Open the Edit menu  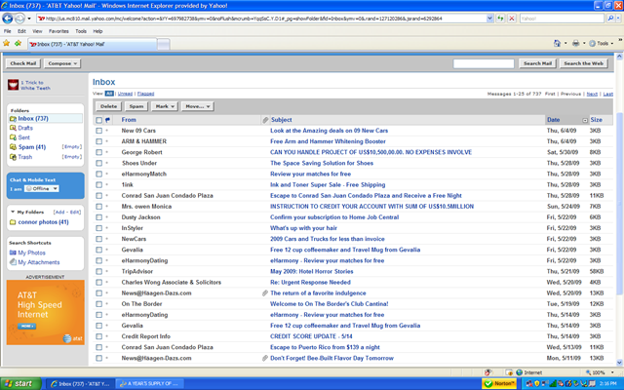tap(21, 31)
